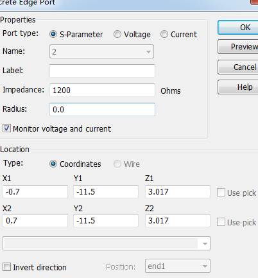Click the X1 coordinate field
258x278 pixels.
click(35, 191)
